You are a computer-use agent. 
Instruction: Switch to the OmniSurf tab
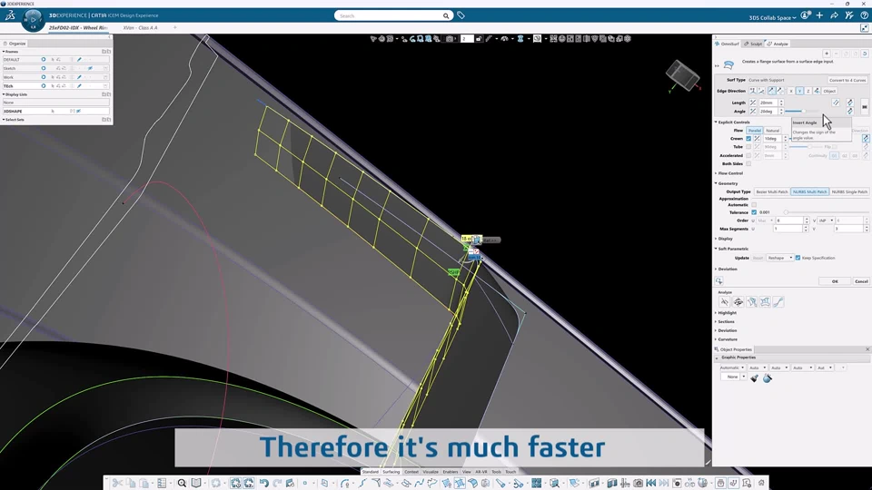click(728, 44)
